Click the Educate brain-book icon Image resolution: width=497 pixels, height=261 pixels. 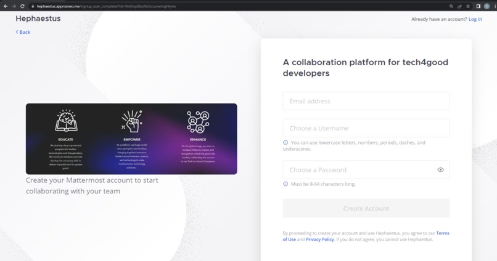tap(66, 121)
